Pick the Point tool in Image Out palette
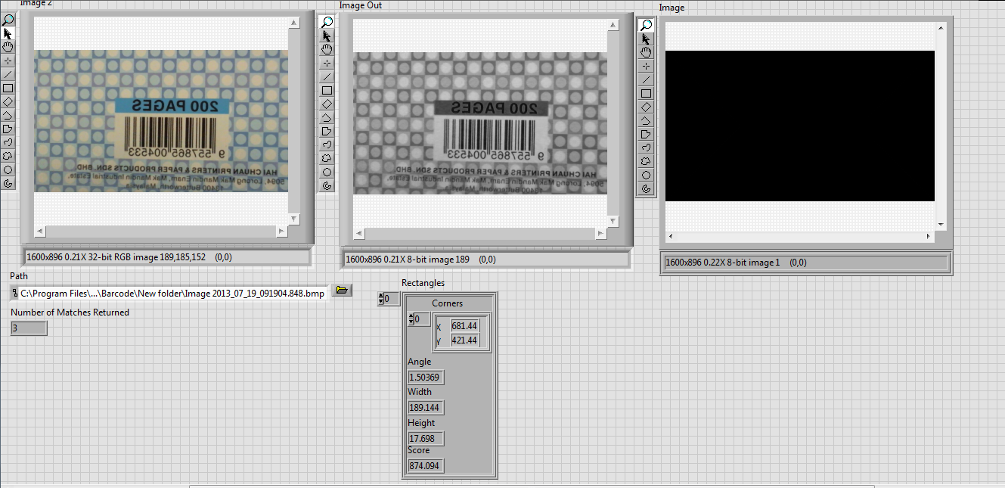 (327, 63)
